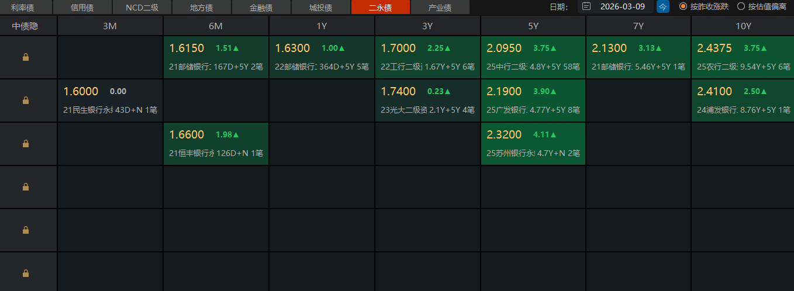Click the lock icon beside the 21民生银行 row
This screenshot has width=794, height=291.
(26, 101)
